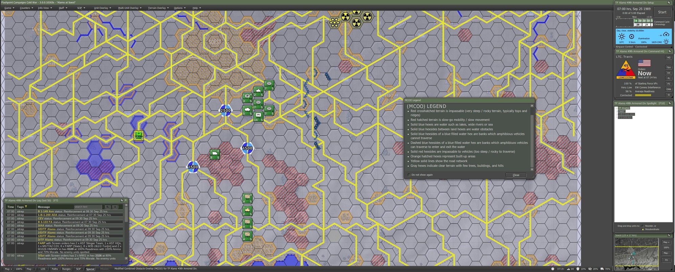Click the radiation hazard marker on map
Screen dimensions: 675x272
345,17
